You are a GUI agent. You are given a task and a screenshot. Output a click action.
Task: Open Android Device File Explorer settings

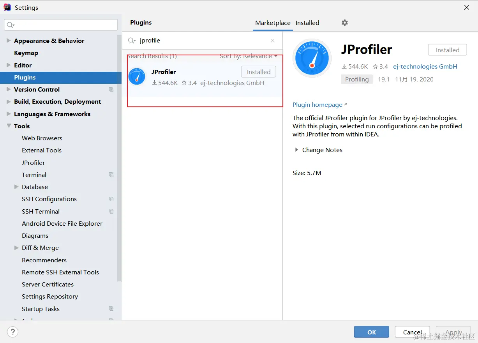click(62, 224)
